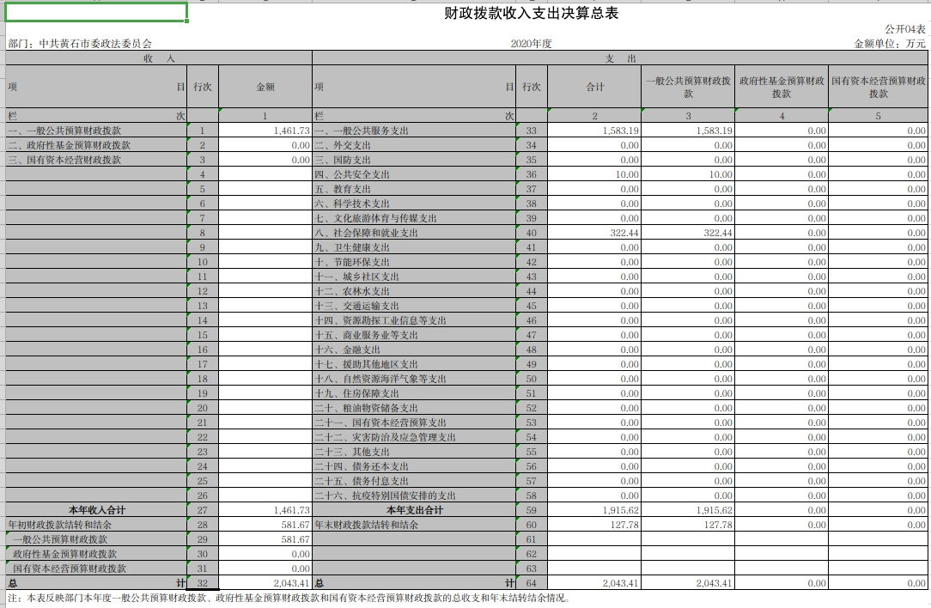Select the 三、国防支出 cell
This screenshot has height=608, width=931.
tap(415, 160)
